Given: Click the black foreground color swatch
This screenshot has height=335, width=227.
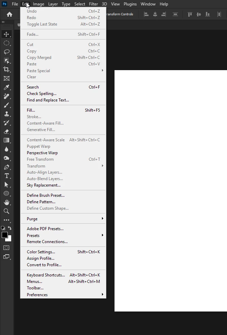Looking at the screenshot, I should tap(4, 235).
